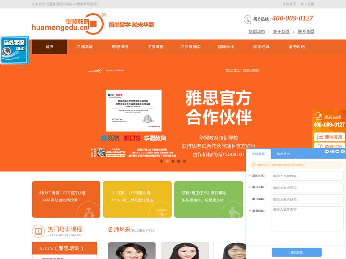Click the first teacher photo under 名师风采
The width and height of the screenshot is (346, 259).
132,250
